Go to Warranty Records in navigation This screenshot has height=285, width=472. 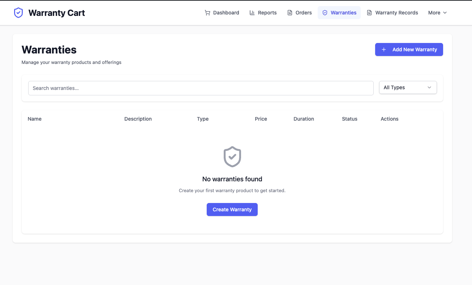pos(392,13)
